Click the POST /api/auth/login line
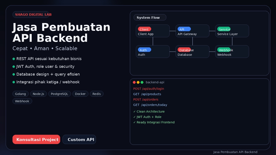Image resolution: width=276 pixels, height=155 pixels. click(x=149, y=89)
